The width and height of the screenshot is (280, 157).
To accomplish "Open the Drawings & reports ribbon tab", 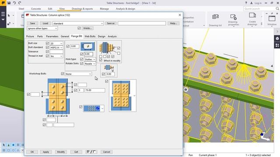I will coord(82,9).
